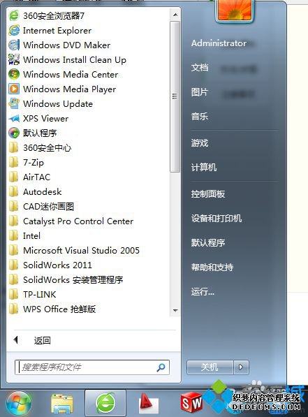Expand the CAD迷你画图 folder
Viewport: 308px width, 417px height.
[41, 206]
